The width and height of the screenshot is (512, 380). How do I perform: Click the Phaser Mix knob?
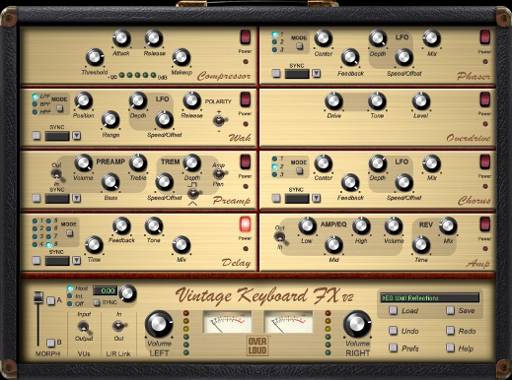431,38
